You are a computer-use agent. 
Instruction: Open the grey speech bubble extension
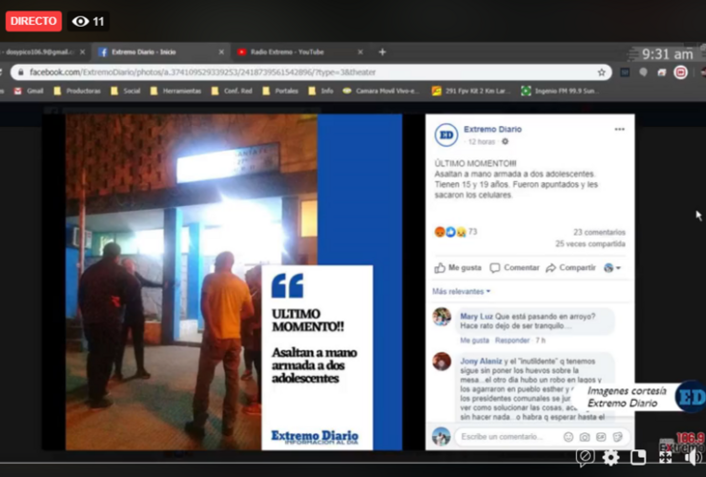[643, 73]
